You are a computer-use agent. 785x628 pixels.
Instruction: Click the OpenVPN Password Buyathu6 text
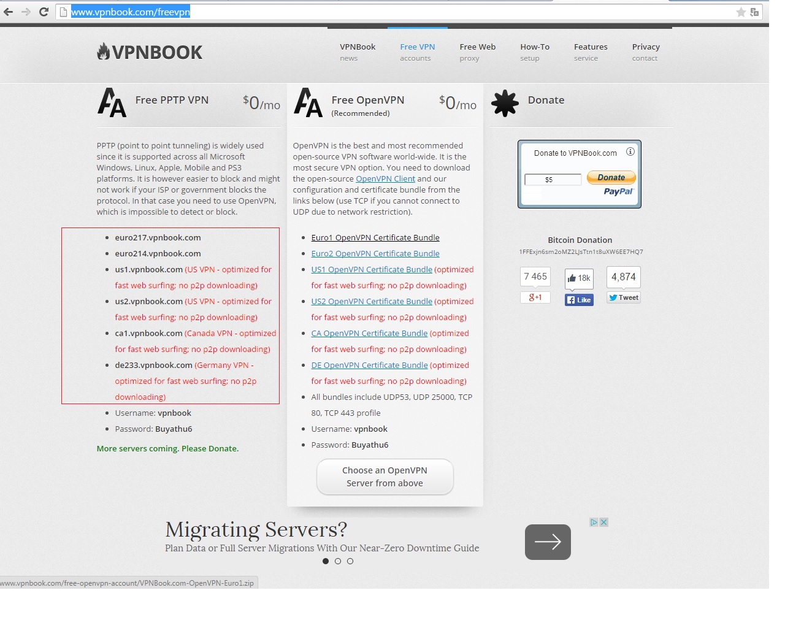coord(350,445)
